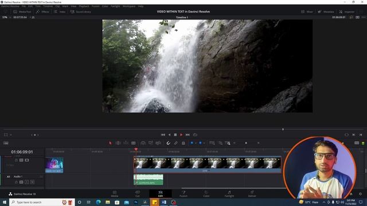Select the arrow Selection Mode tool
The image size is (367, 206).
pos(110,143)
